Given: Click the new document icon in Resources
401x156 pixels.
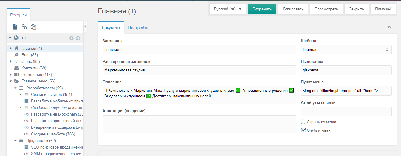Looking at the screenshot, I should [15, 27].
